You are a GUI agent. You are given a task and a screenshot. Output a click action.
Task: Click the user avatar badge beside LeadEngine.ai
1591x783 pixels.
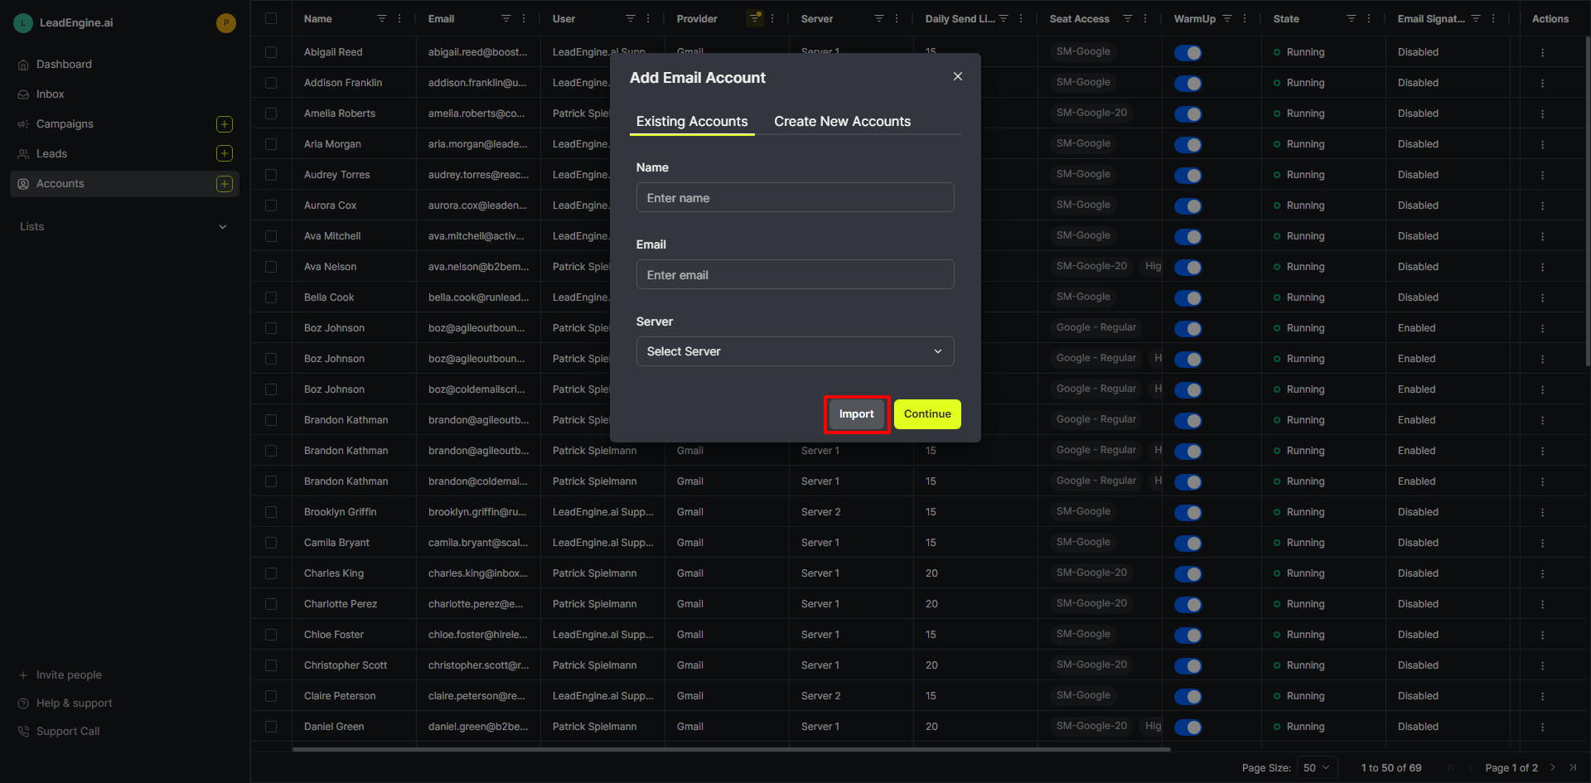[225, 23]
